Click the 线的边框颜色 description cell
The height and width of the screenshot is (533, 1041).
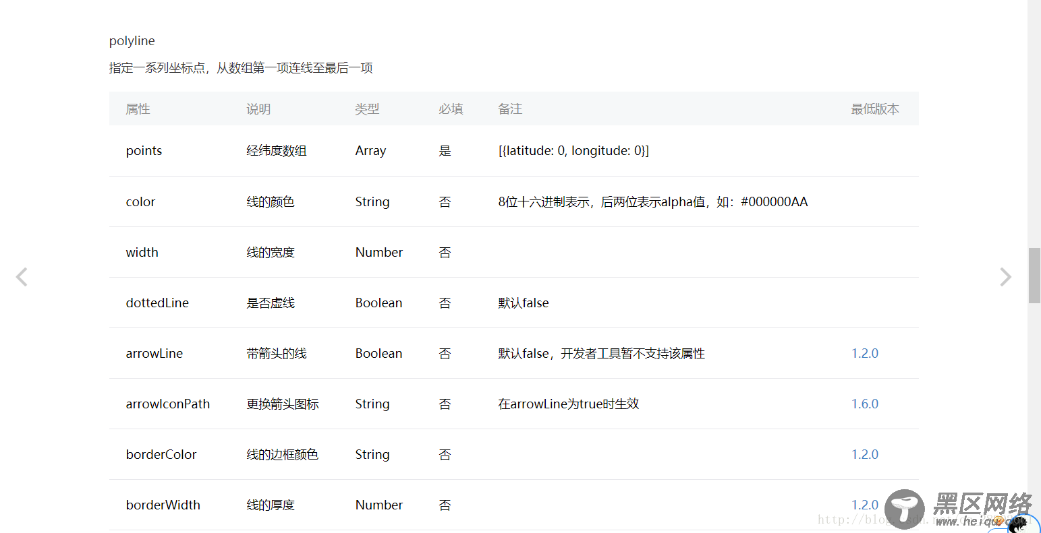point(283,454)
